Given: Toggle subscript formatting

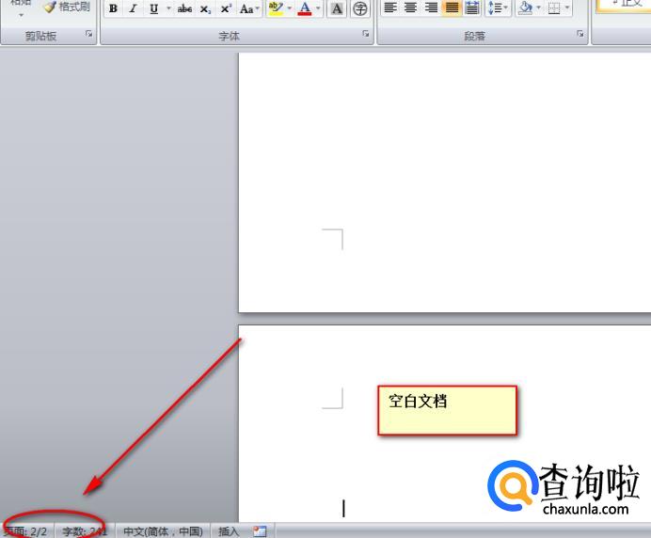Looking at the screenshot, I should point(205,8).
